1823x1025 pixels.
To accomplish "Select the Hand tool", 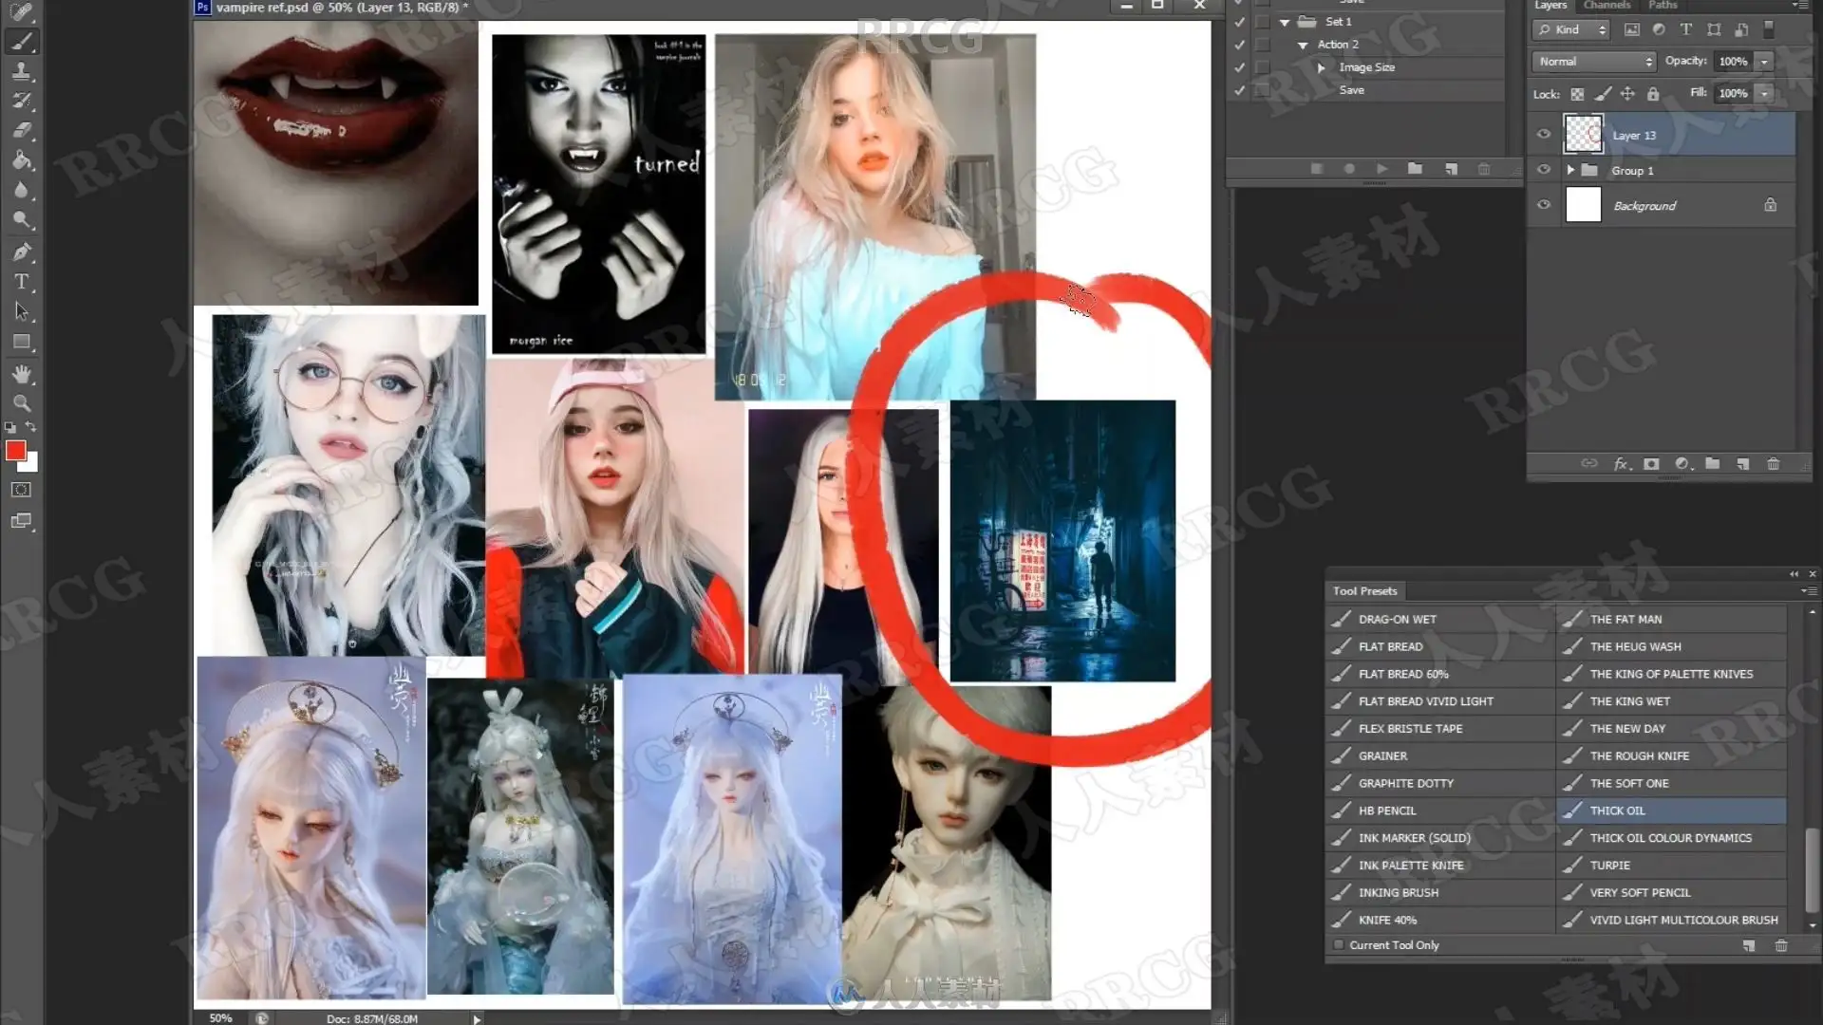I will coord(22,374).
